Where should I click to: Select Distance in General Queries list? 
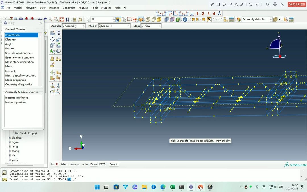[11, 40]
